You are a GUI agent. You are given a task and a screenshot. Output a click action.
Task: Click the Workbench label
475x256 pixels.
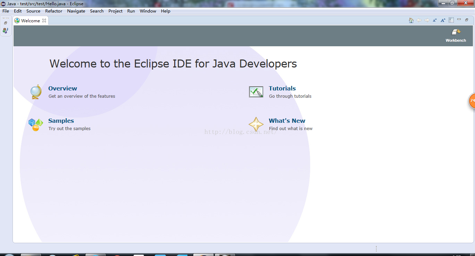click(x=456, y=40)
